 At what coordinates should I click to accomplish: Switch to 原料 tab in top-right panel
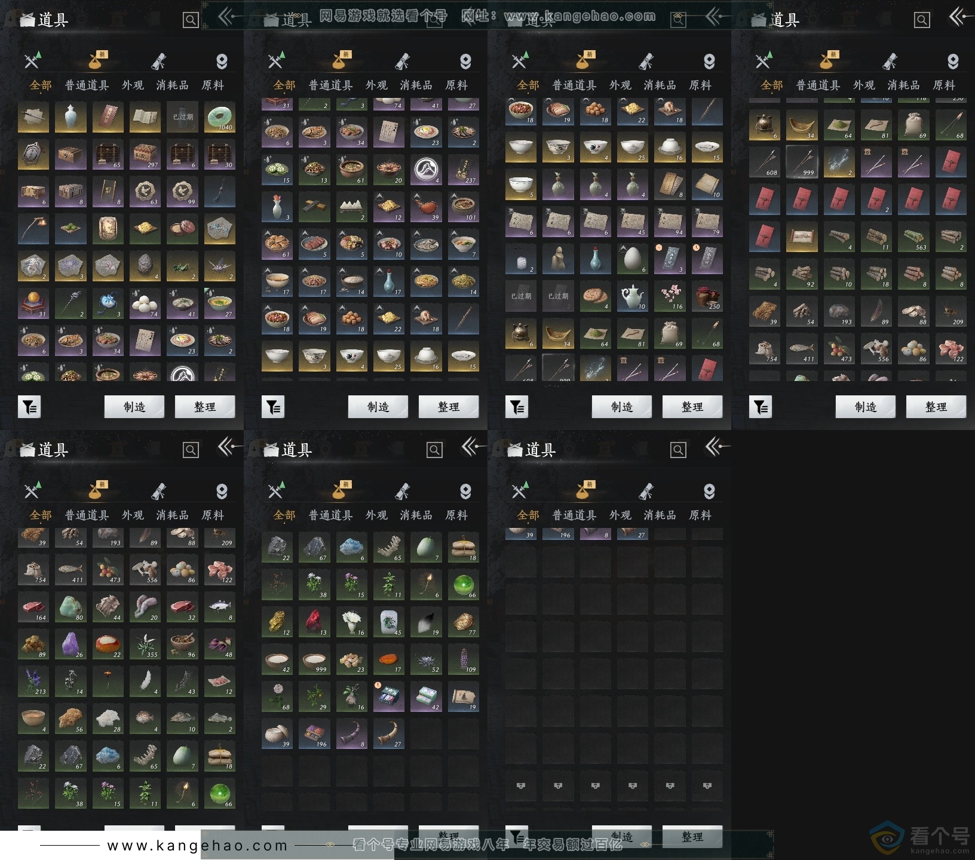pos(944,85)
